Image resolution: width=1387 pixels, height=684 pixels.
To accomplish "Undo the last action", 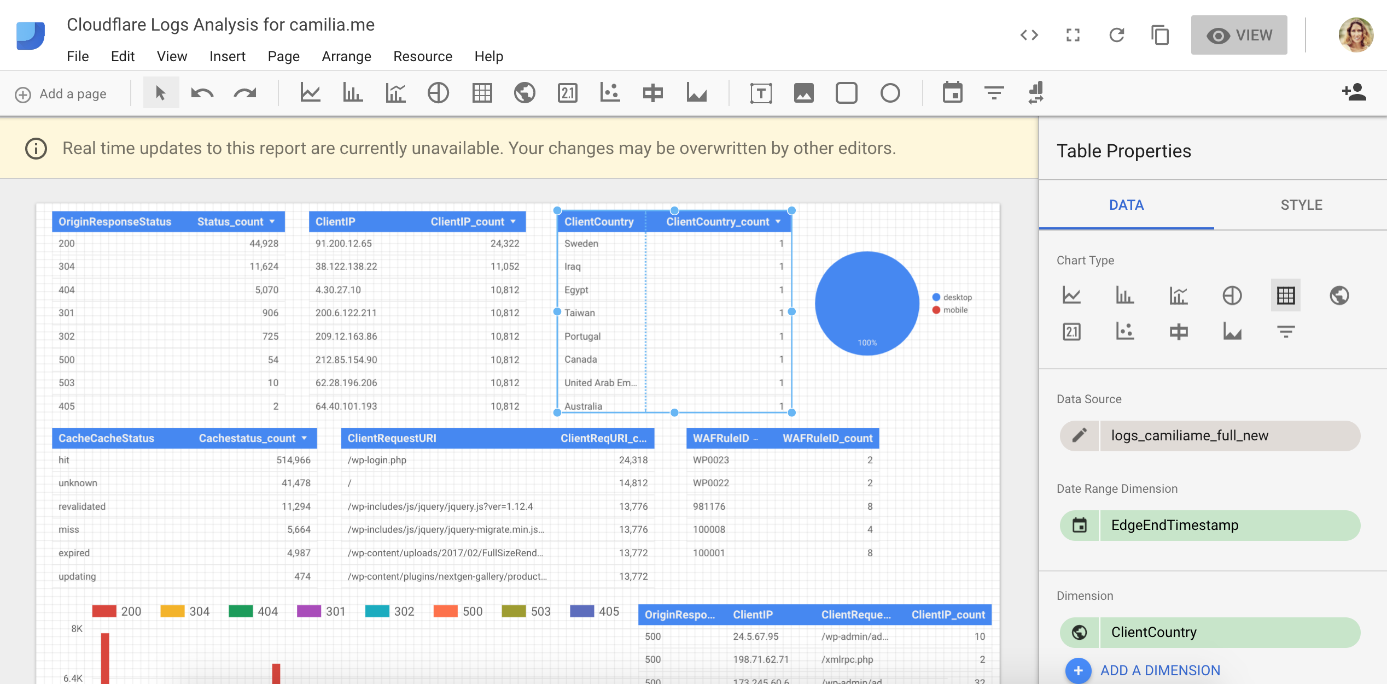I will 202,93.
